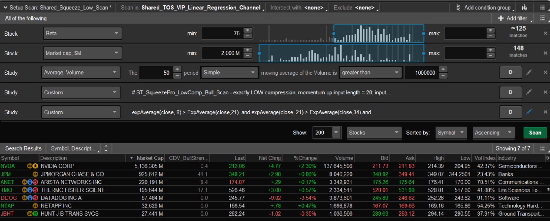Click the Beta range slider left handle
The width and height of the screenshot is (550, 221).
(334, 34)
